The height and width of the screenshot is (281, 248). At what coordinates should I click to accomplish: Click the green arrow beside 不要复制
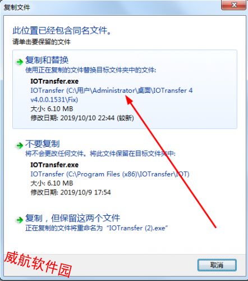[x=20, y=146]
